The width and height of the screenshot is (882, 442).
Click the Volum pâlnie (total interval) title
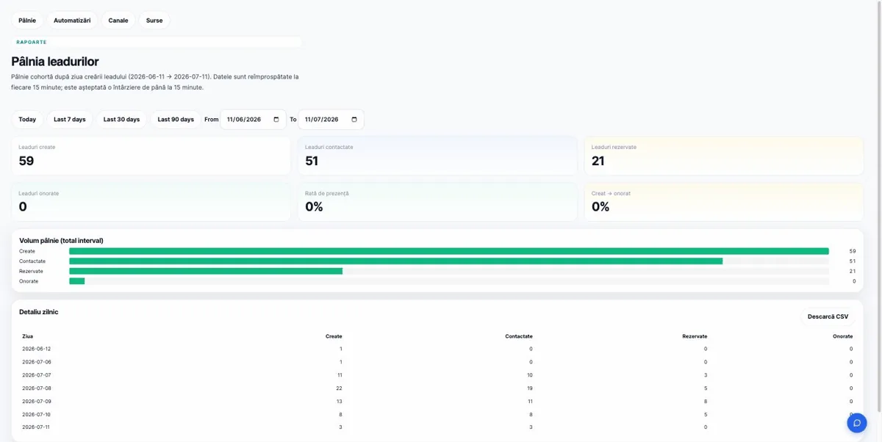pyautogui.click(x=61, y=240)
